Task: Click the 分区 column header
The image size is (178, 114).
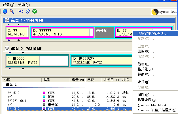Action: pos(7,80)
